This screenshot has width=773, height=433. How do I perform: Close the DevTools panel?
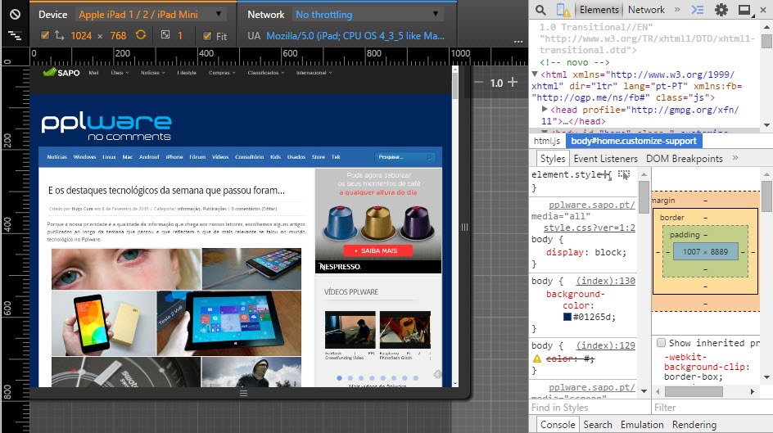coord(763,11)
